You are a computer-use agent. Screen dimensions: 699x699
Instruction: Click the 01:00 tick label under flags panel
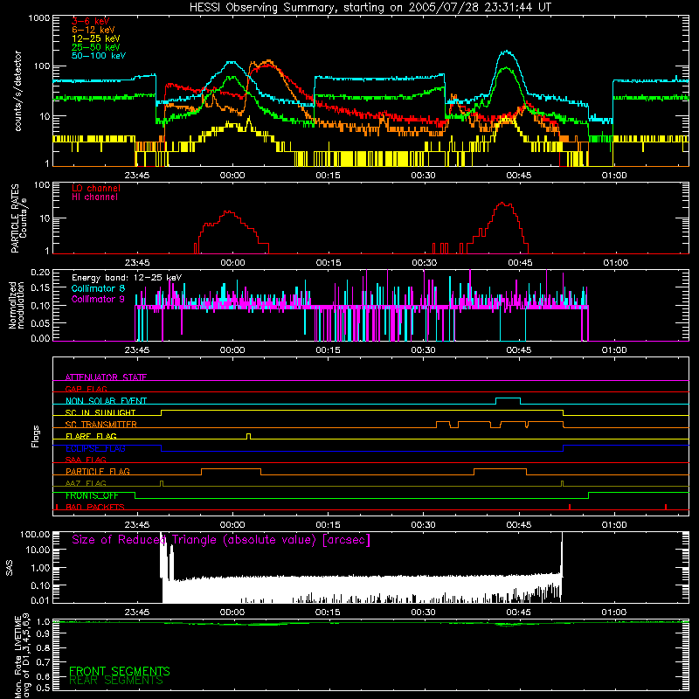614,525
